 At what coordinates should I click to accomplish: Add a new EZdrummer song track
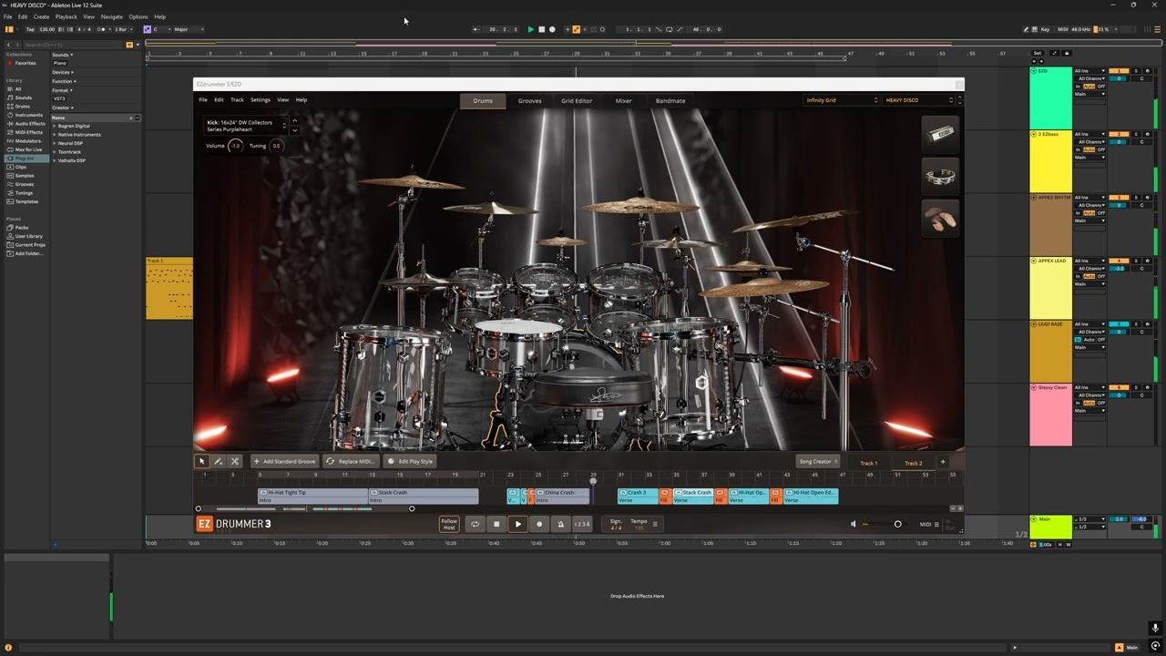click(x=943, y=462)
